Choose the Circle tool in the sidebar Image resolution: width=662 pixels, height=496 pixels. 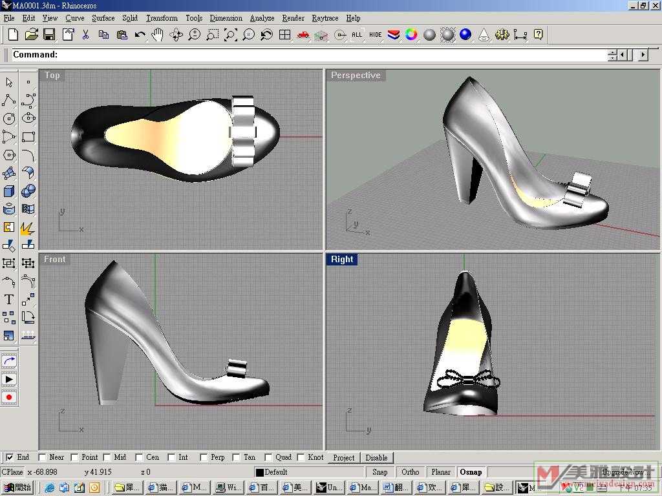(9, 119)
